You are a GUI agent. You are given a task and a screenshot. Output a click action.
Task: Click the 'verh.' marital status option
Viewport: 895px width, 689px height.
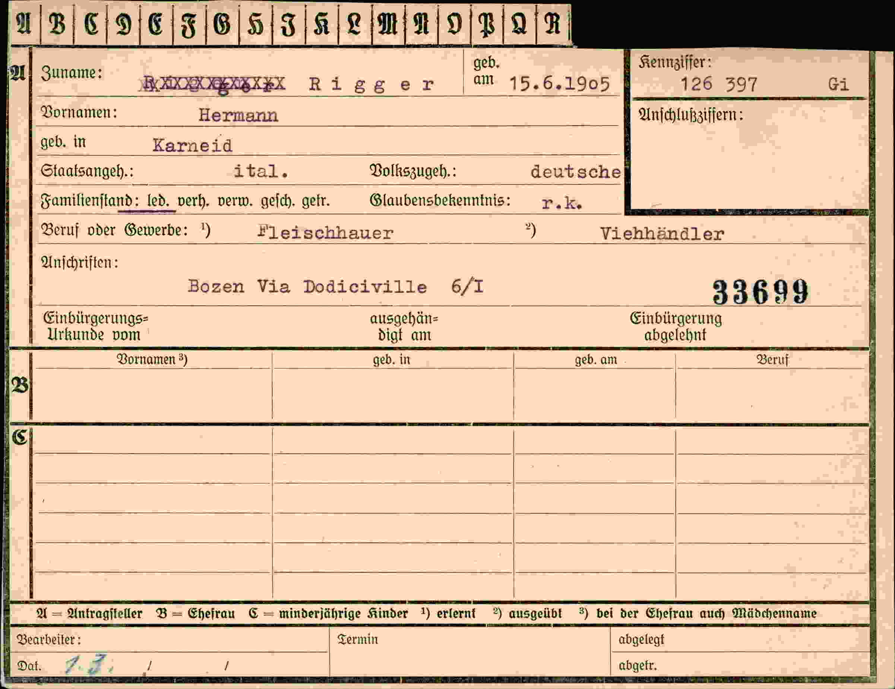pyautogui.click(x=193, y=201)
